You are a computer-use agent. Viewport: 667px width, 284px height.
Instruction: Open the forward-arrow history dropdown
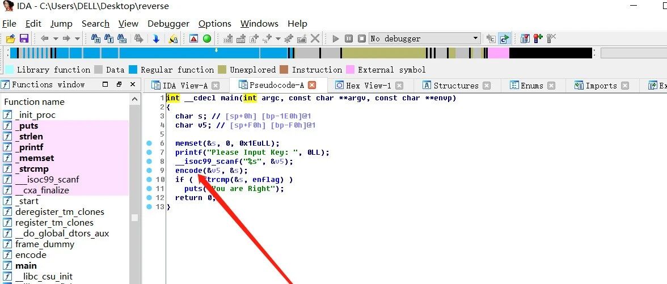pyautogui.click(x=77, y=39)
